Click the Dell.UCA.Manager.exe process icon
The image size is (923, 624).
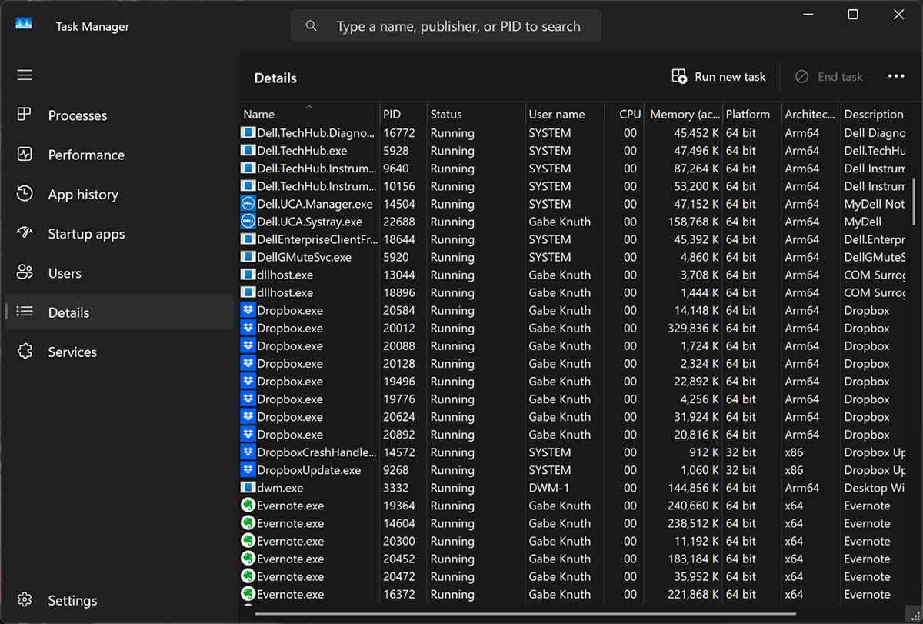pos(248,204)
